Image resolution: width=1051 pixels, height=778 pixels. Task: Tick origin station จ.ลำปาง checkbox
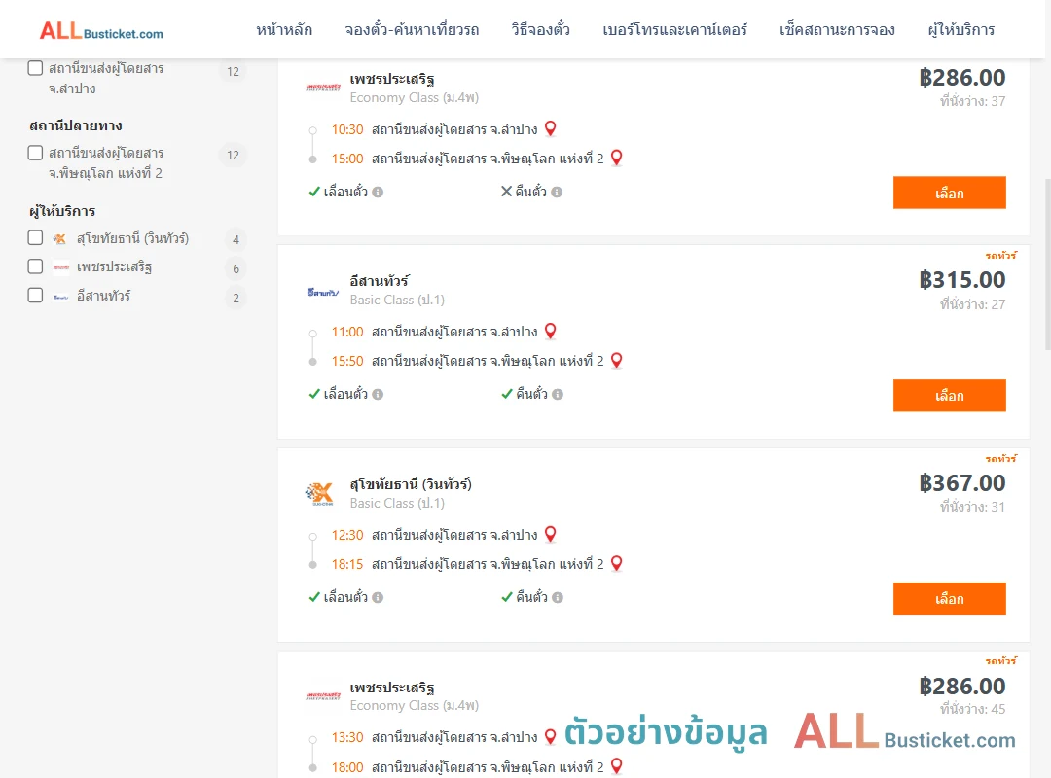(x=36, y=68)
